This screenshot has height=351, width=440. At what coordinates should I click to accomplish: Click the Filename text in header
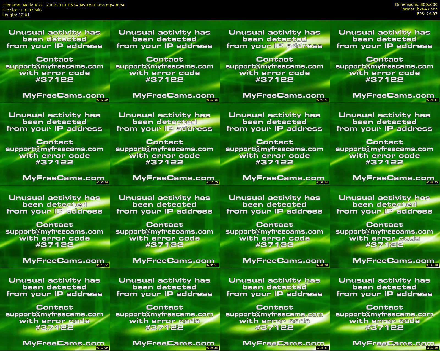[64, 5]
